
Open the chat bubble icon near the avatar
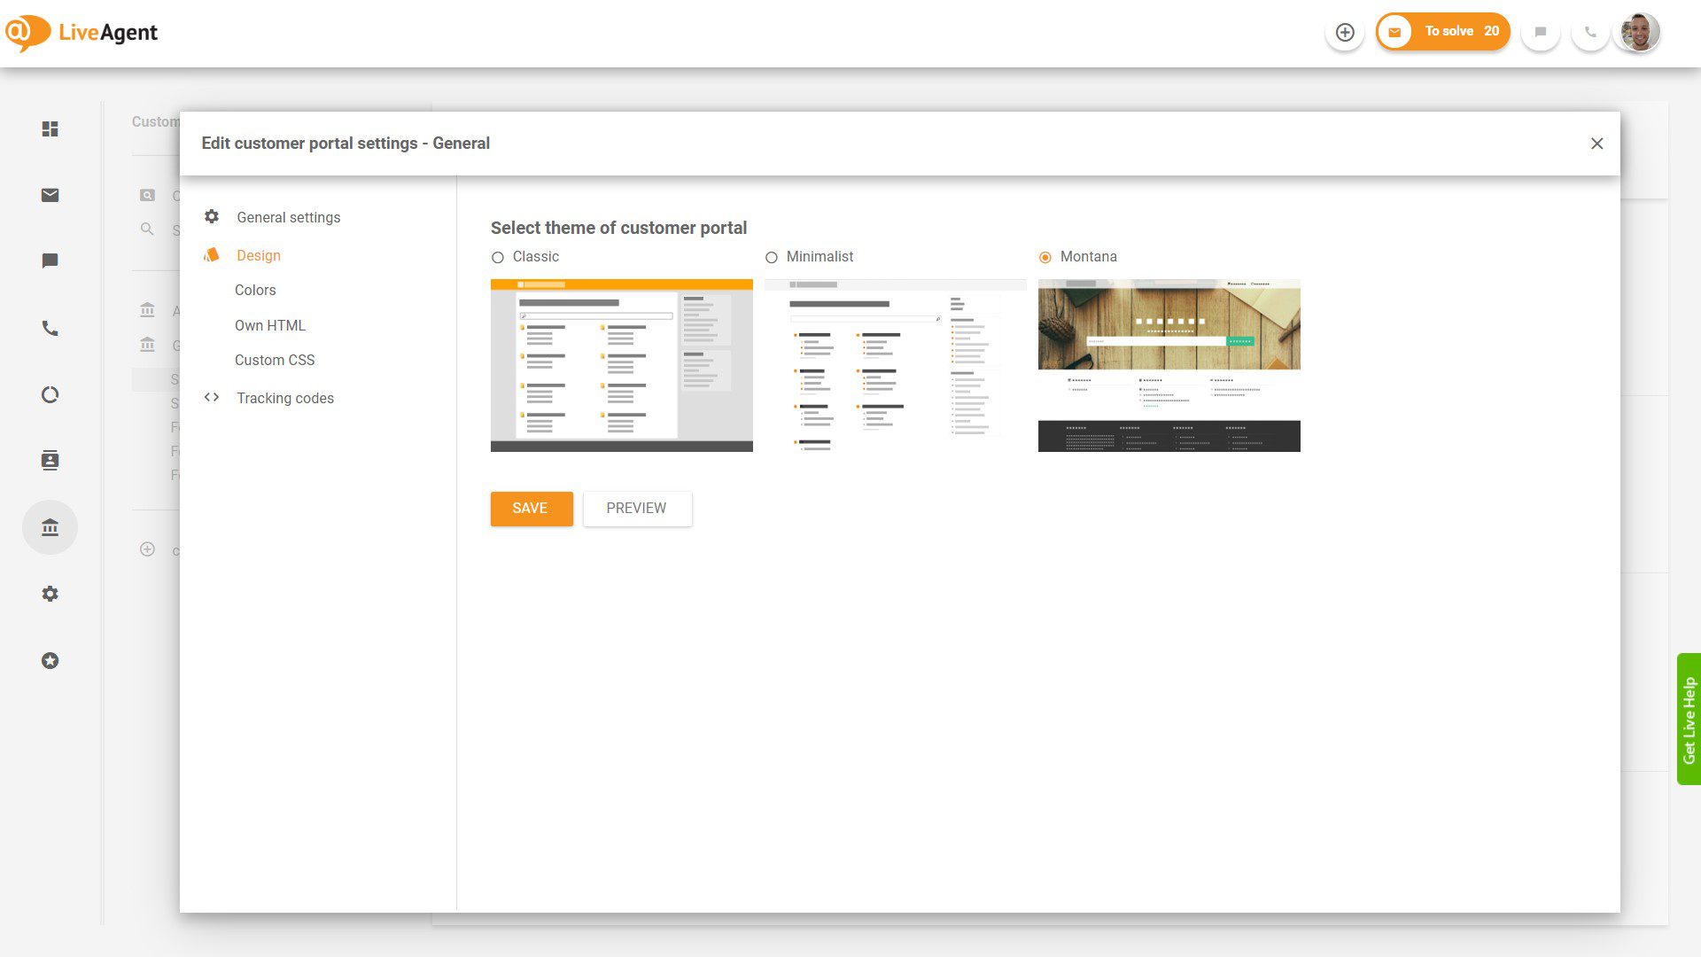click(x=1541, y=32)
